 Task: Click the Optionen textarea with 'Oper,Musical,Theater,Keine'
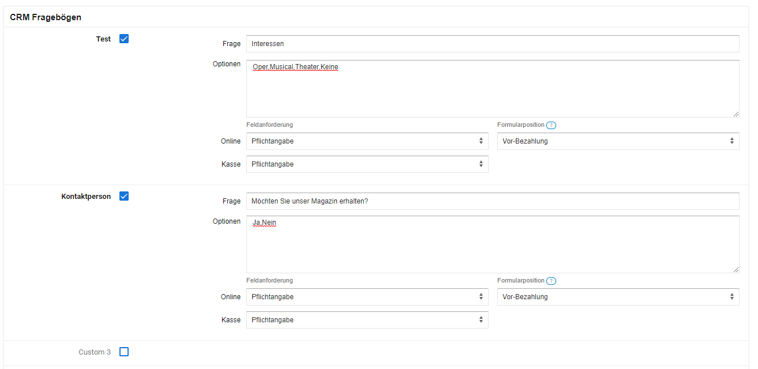click(493, 89)
